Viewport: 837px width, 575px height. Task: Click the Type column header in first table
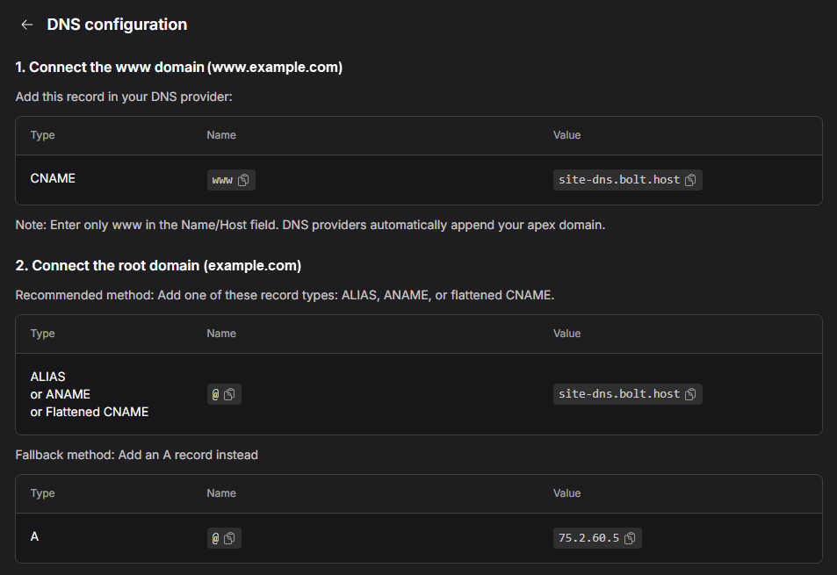click(x=42, y=135)
